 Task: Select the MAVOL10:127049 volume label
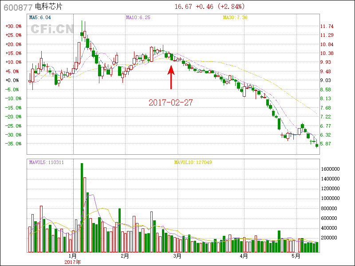point(193,162)
